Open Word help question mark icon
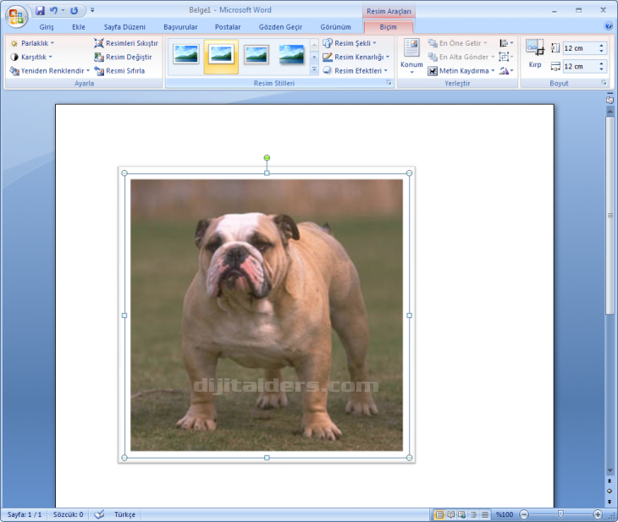 (x=608, y=26)
